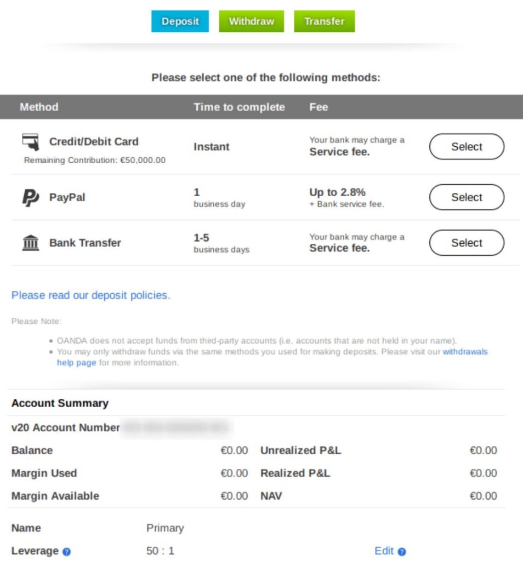Click the Account Summary heading

(60, 403)
